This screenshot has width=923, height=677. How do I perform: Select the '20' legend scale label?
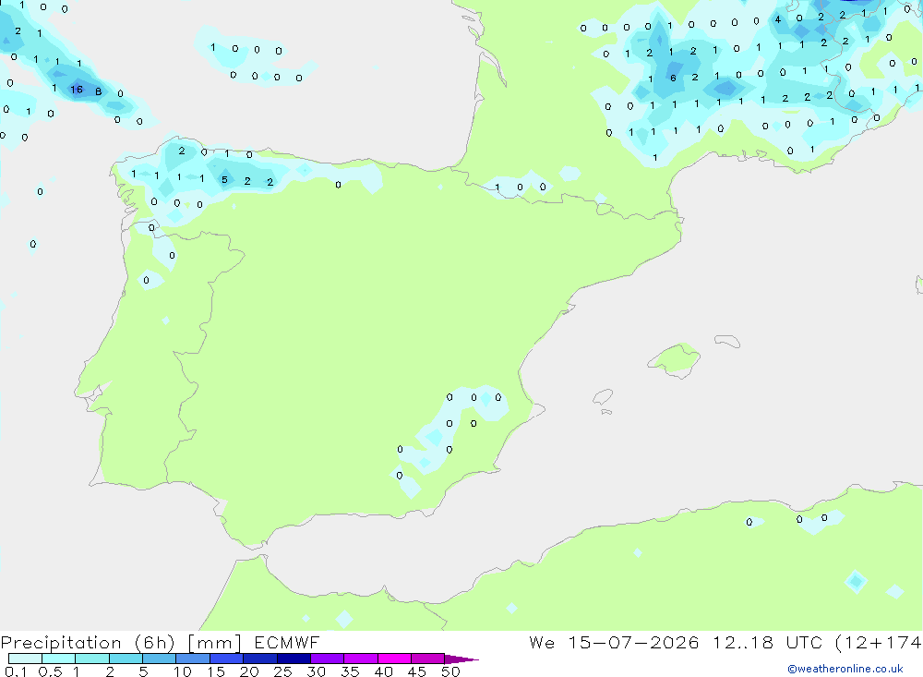point(249,671)
